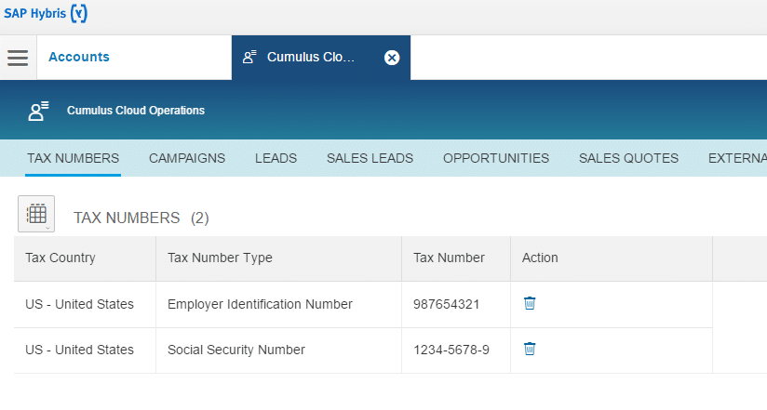This screenshot has width=767, height=410.
Task: Delete the Employer Identification Number row
Action: [530, 303]
